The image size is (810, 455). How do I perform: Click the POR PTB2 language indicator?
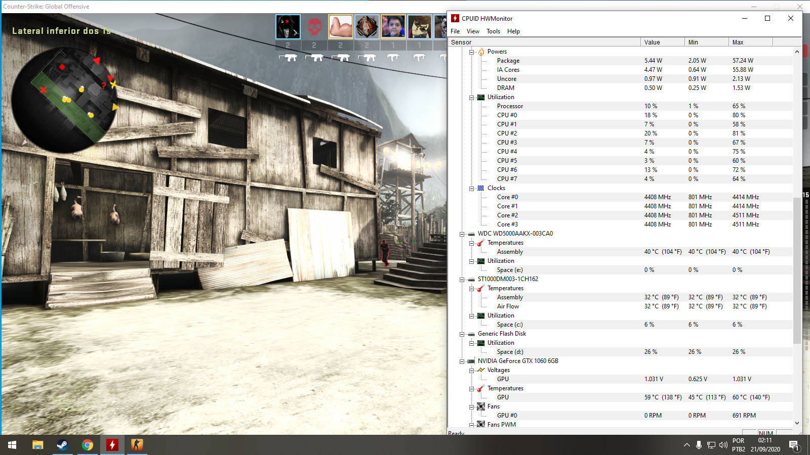[x=739, y=445]
